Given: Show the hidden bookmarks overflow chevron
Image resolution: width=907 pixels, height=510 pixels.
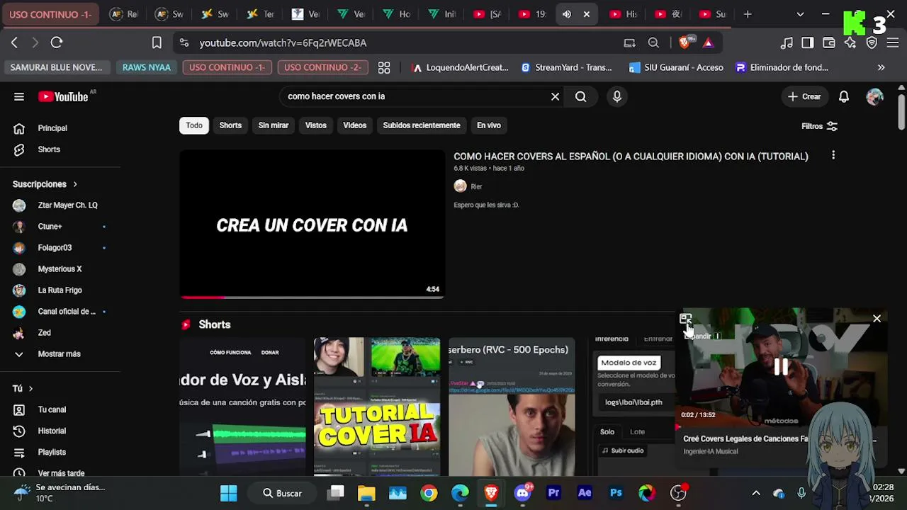Looking at the screenshot, I should coord(881,67).
